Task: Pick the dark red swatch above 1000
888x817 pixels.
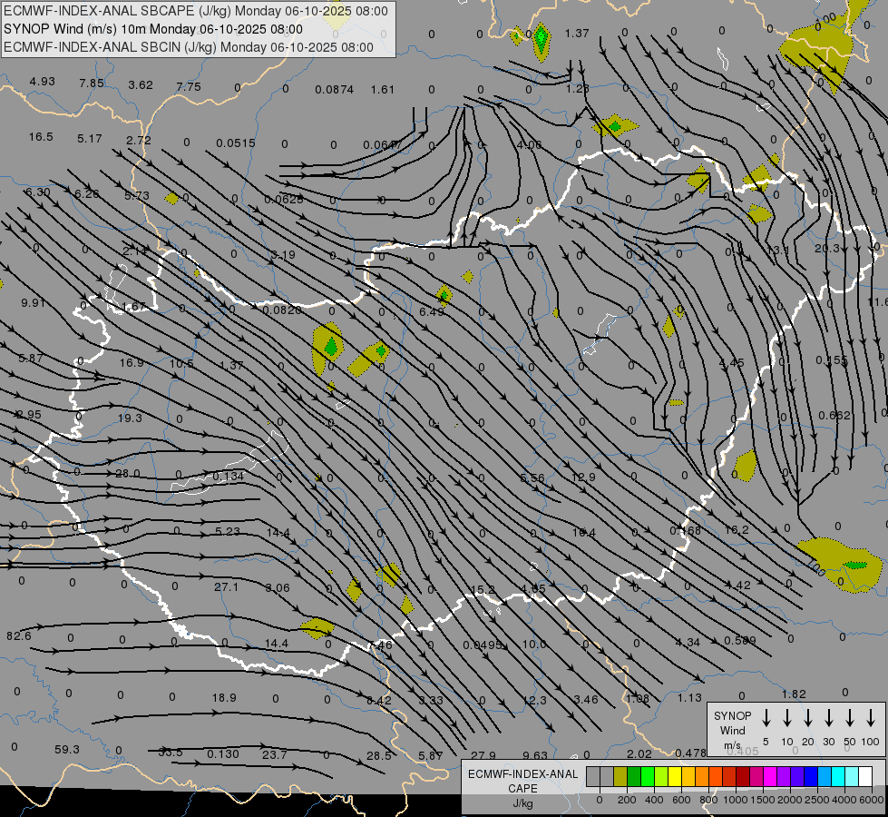Action: click(743, 776)
